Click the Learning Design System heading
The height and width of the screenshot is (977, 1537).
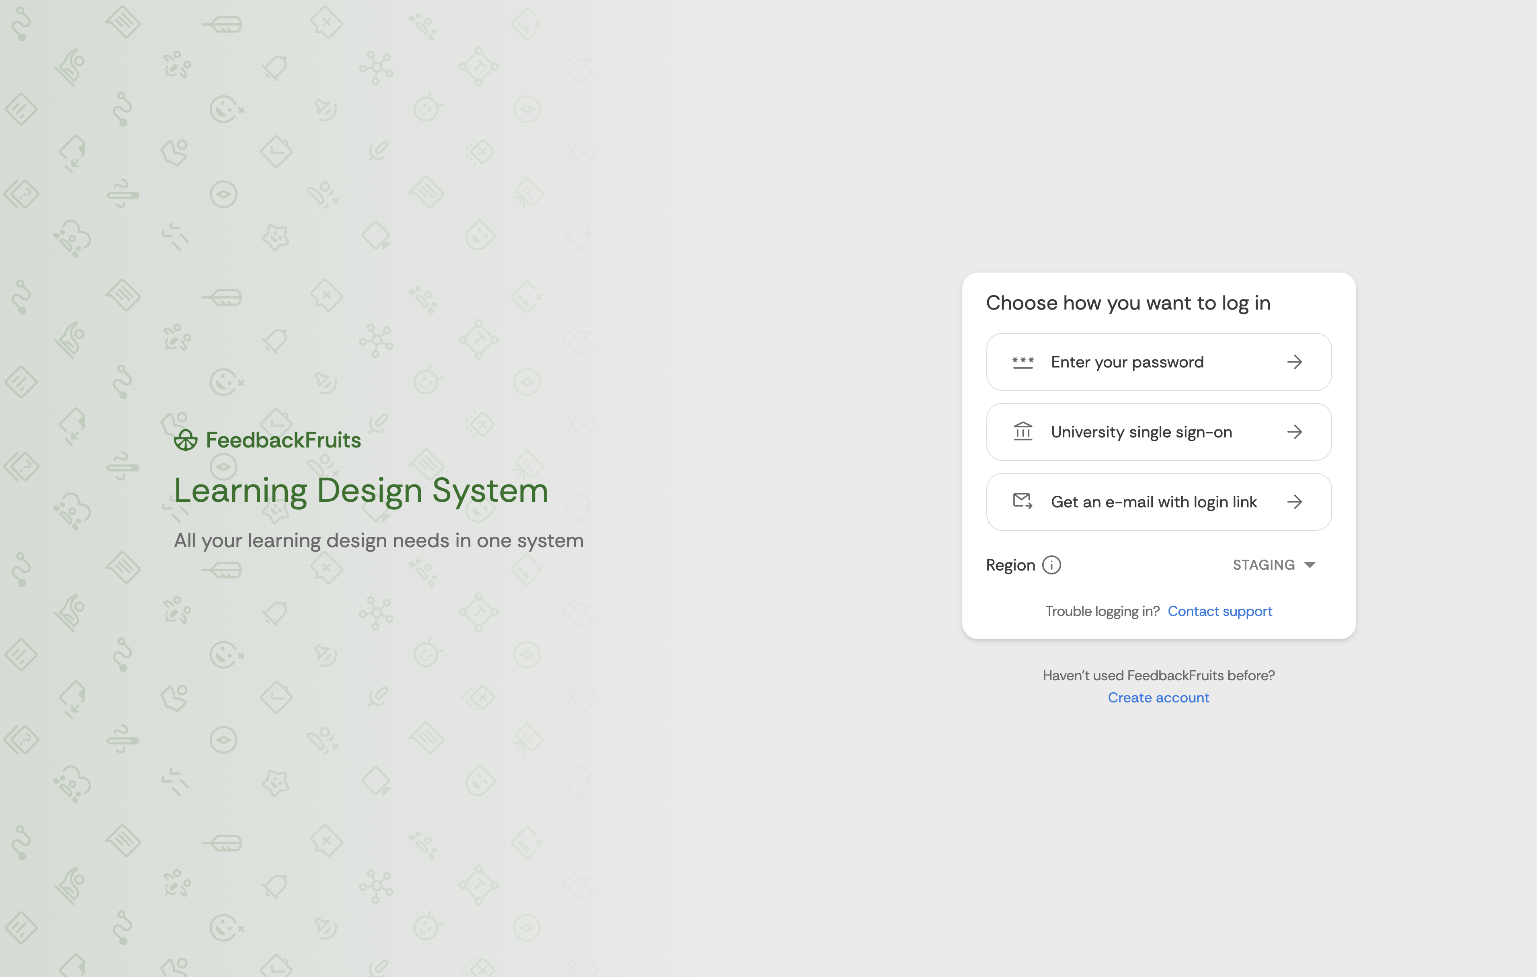pyautogui.click(x=361, y=491)
